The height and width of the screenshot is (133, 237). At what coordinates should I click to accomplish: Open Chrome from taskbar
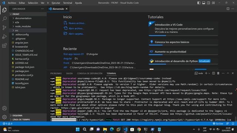coord(139,129)
